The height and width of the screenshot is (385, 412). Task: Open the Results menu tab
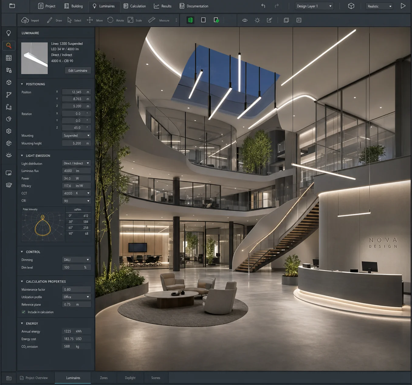click(163, 6)
